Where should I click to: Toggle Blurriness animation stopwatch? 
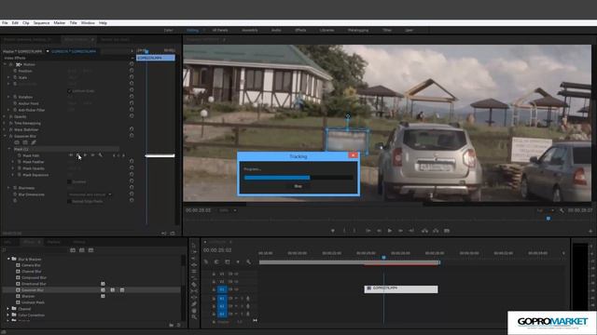[15, 188]
